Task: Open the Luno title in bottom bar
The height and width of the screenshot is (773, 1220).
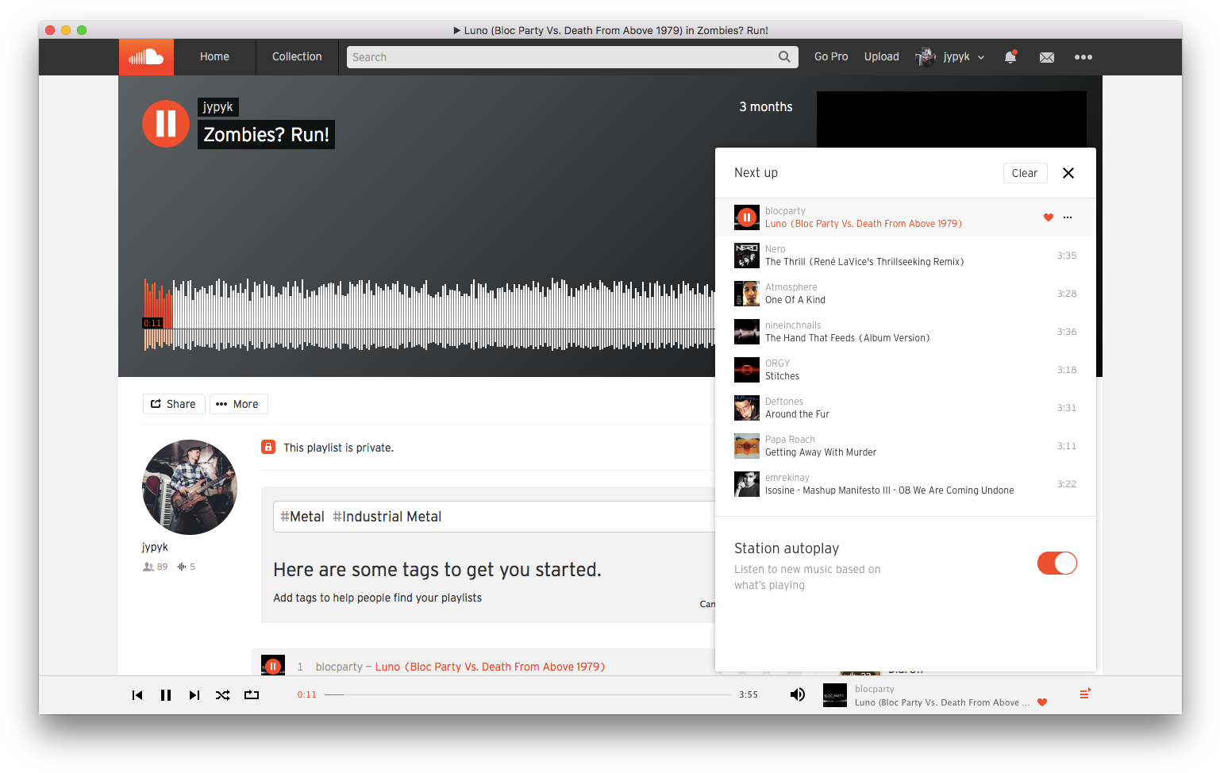Action: pos(942,702)
